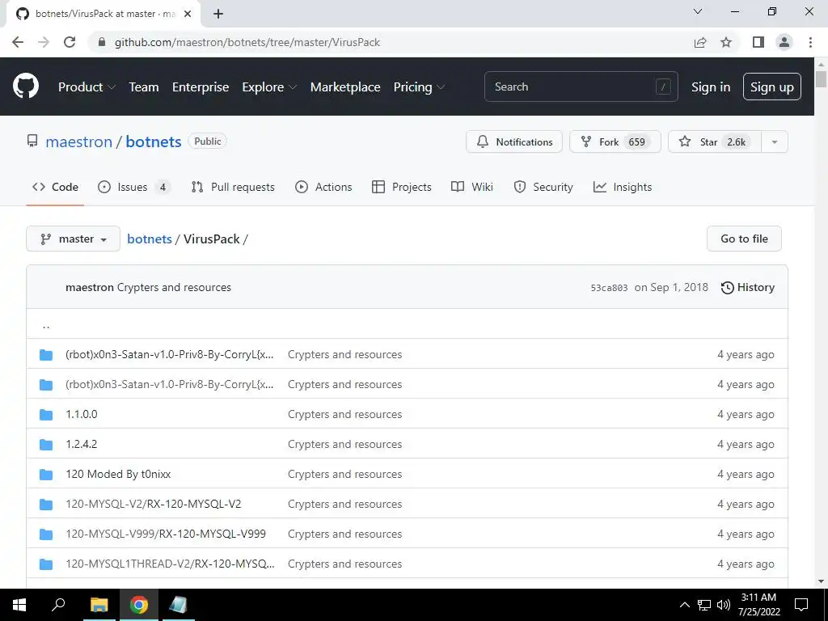
Task: Fork the repository with the Fork button
Action: point(615,142)
